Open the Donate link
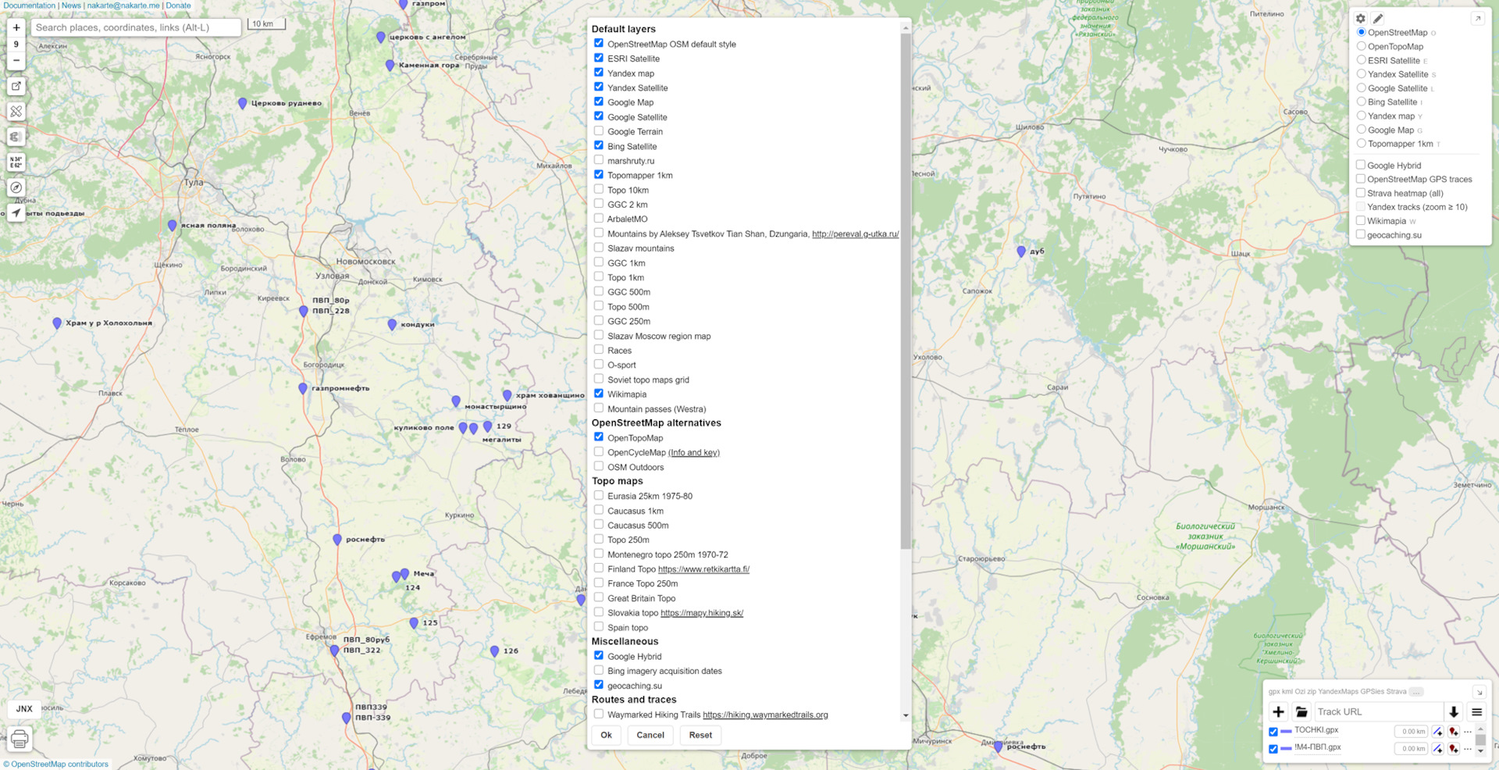This screenshot has width=1499, height=770. click(x=178, y=5)
